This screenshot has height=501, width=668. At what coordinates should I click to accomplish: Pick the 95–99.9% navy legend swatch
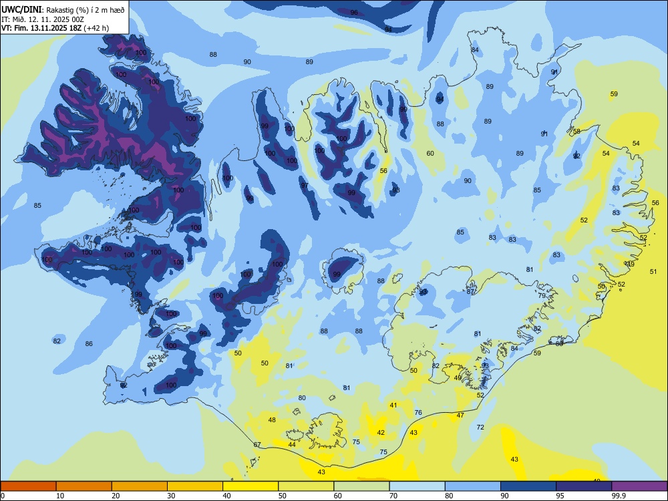[x=584, y=486]
